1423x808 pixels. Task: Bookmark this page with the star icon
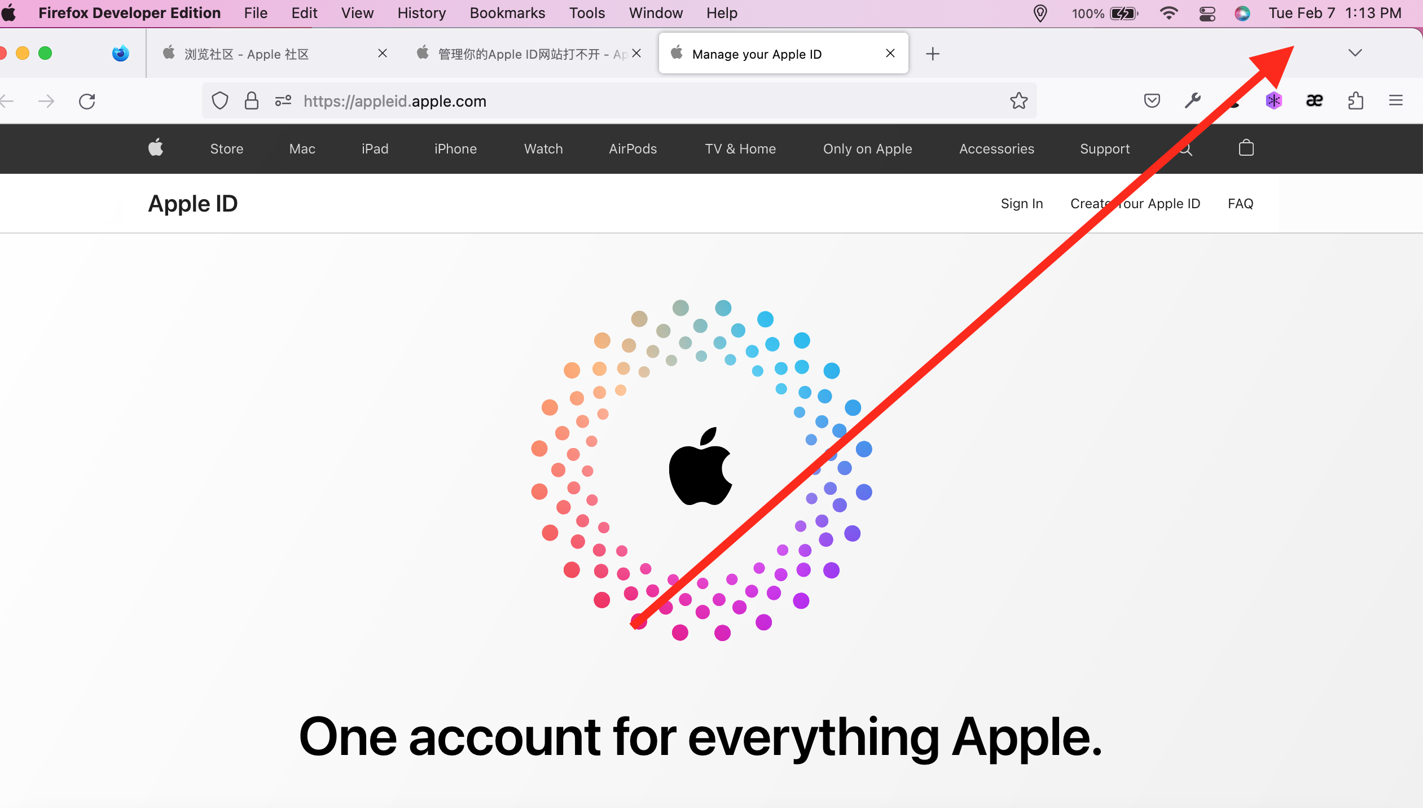click(x=1018, y=101)
